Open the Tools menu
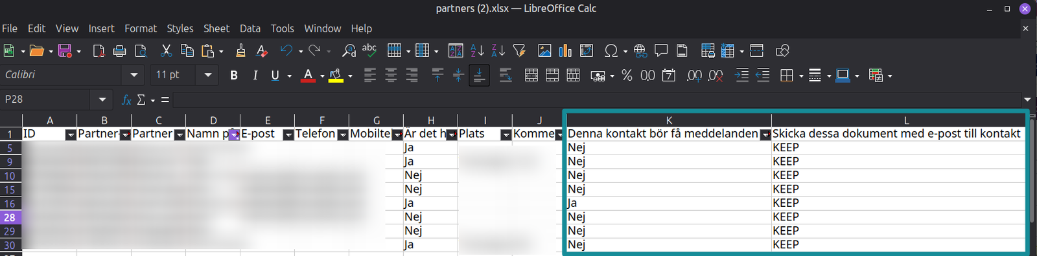The height and width of the screenshot is (256, 1037). tap(283, 28)
